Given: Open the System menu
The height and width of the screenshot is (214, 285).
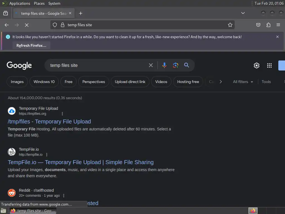Looking at the screenshot, I should (x=54, y=3).
